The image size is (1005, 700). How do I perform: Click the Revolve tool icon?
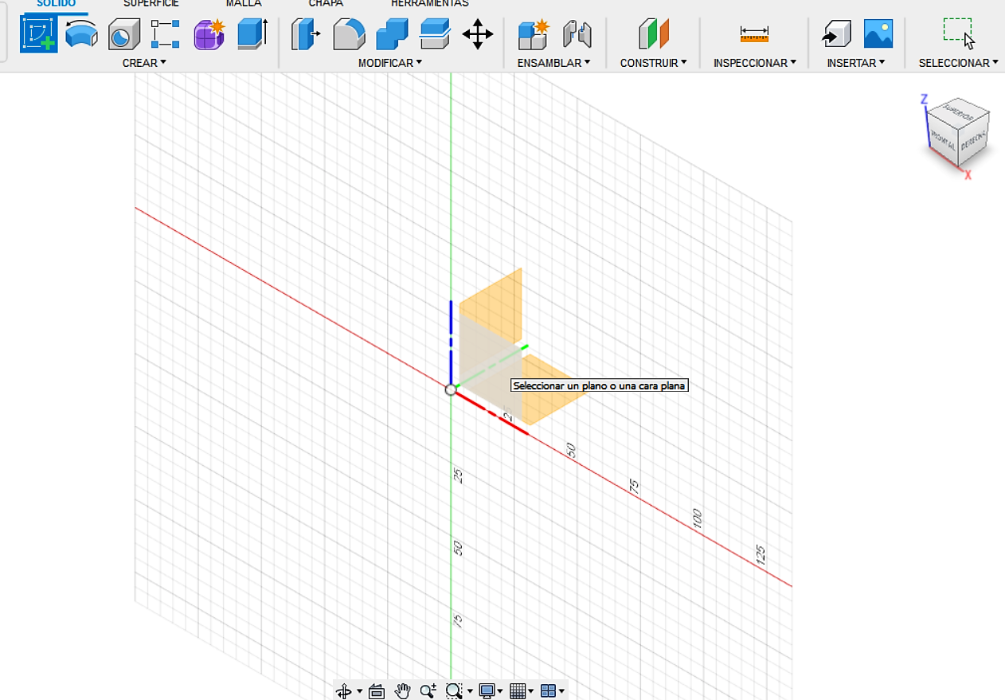(81, 34)
